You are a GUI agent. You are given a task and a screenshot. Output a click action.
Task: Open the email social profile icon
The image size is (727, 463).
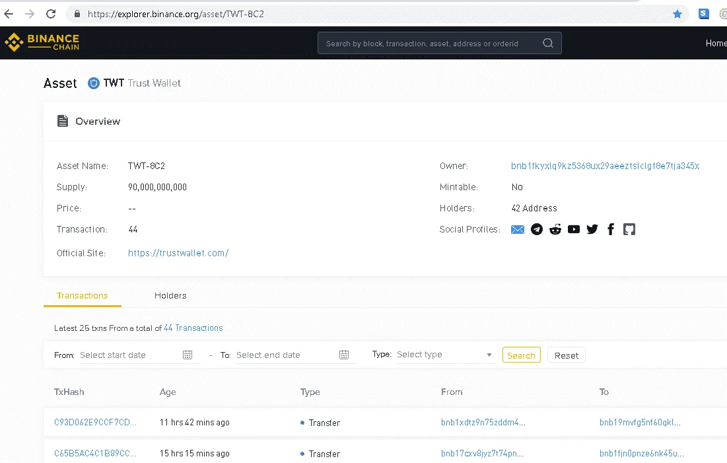tap(518, 229)
